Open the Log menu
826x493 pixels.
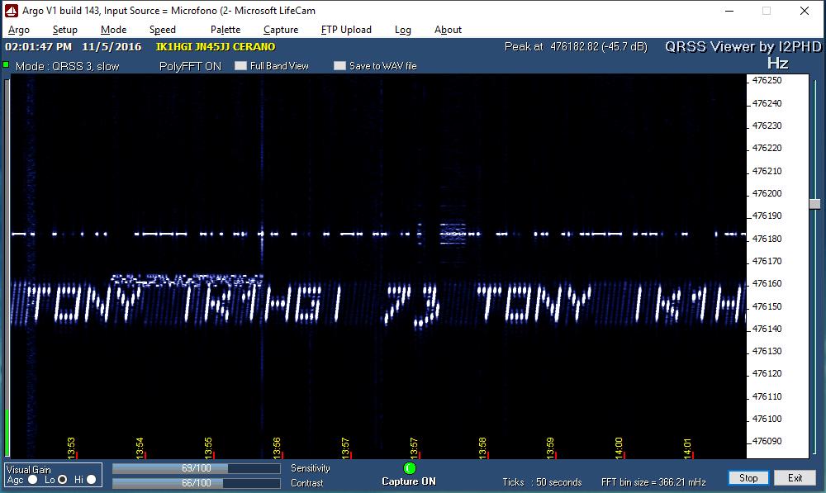403,30
